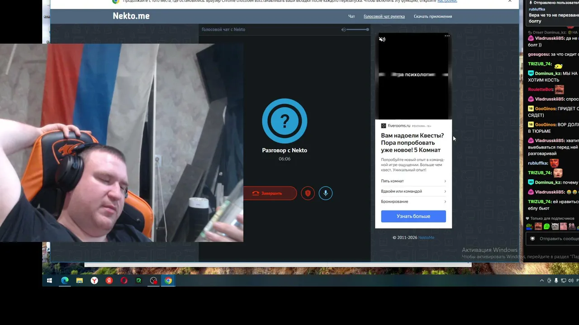Click the настройки link in Chrome's restore notice
Viewport: 579px width, 325px height.
coord(447,1)
